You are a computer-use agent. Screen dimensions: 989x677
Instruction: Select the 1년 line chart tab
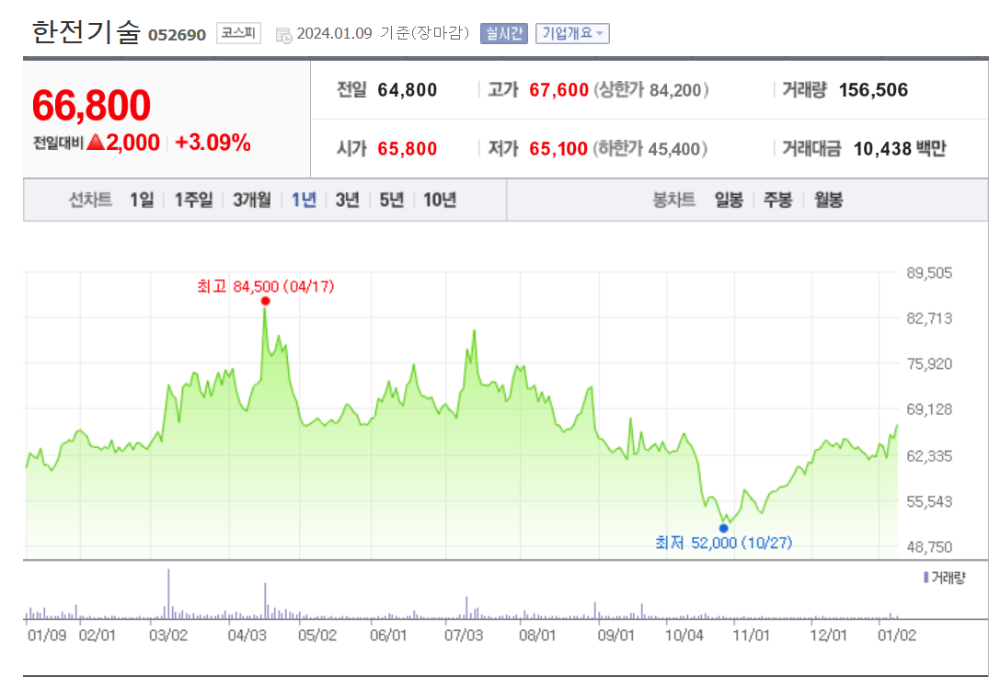pos(304,200)
